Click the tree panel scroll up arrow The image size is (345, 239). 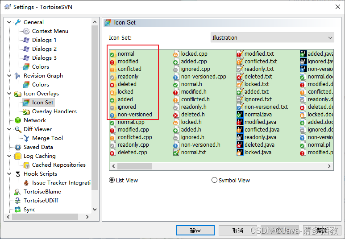pos(95,22)
